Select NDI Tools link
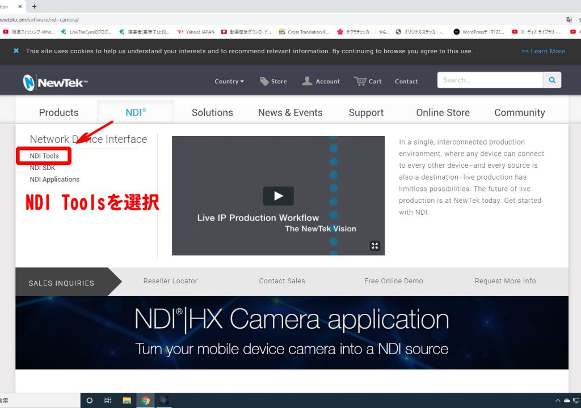 point(44,156)
